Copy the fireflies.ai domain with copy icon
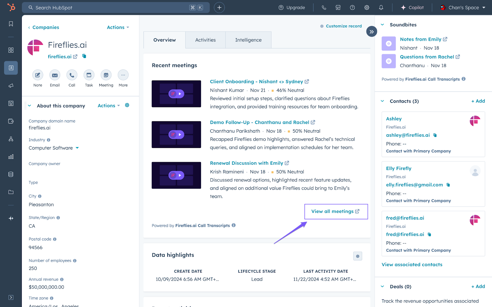Screen dimensions: 492x307 point(84,56)
